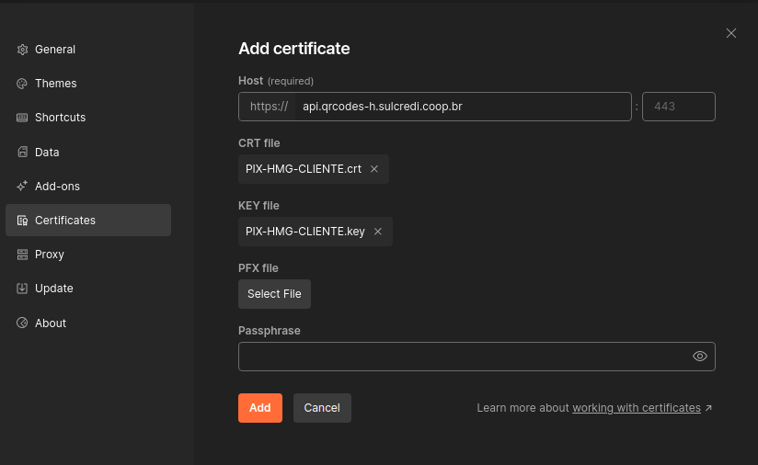Remove the PIX-HMG-CLIENTE.crt file

374,169
